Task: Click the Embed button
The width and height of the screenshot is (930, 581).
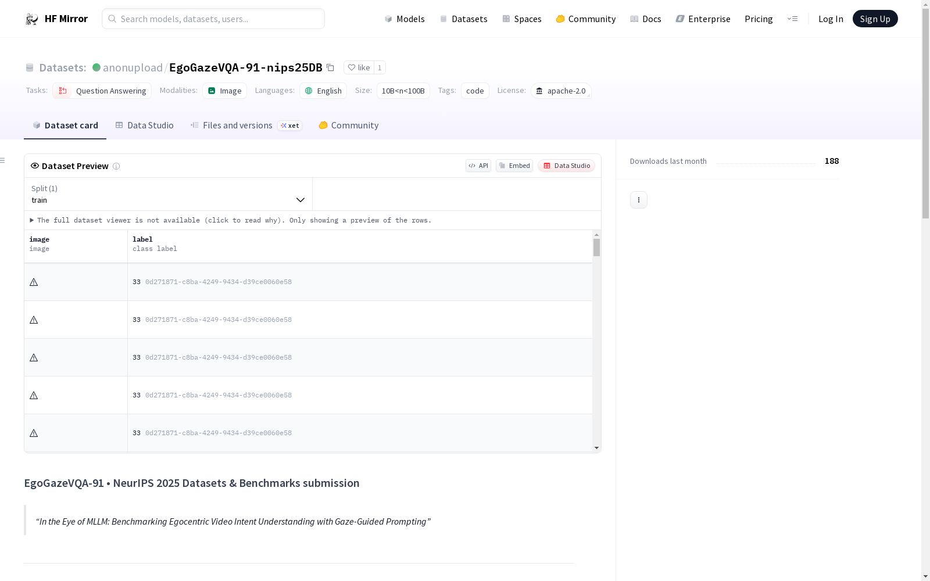Action: pos(514,166)
